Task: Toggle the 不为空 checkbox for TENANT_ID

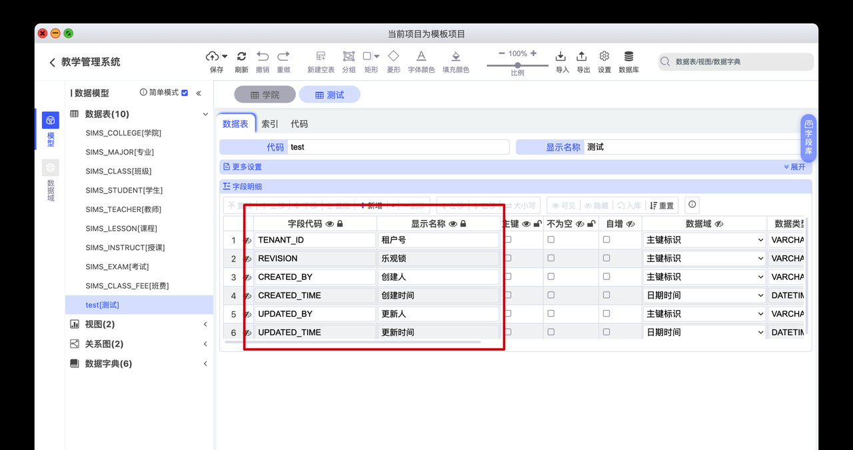Action: [x=550, y=239]
